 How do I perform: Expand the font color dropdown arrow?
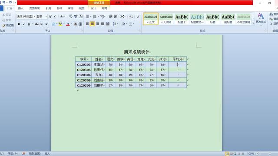pyautogui.click(x=71, y=24)
